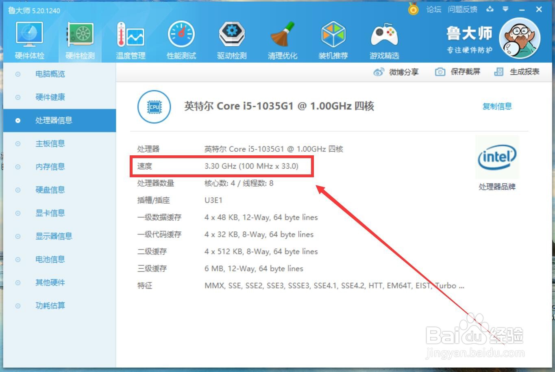
Task: Click the round CPU chip icon
Action: [154, 107]
